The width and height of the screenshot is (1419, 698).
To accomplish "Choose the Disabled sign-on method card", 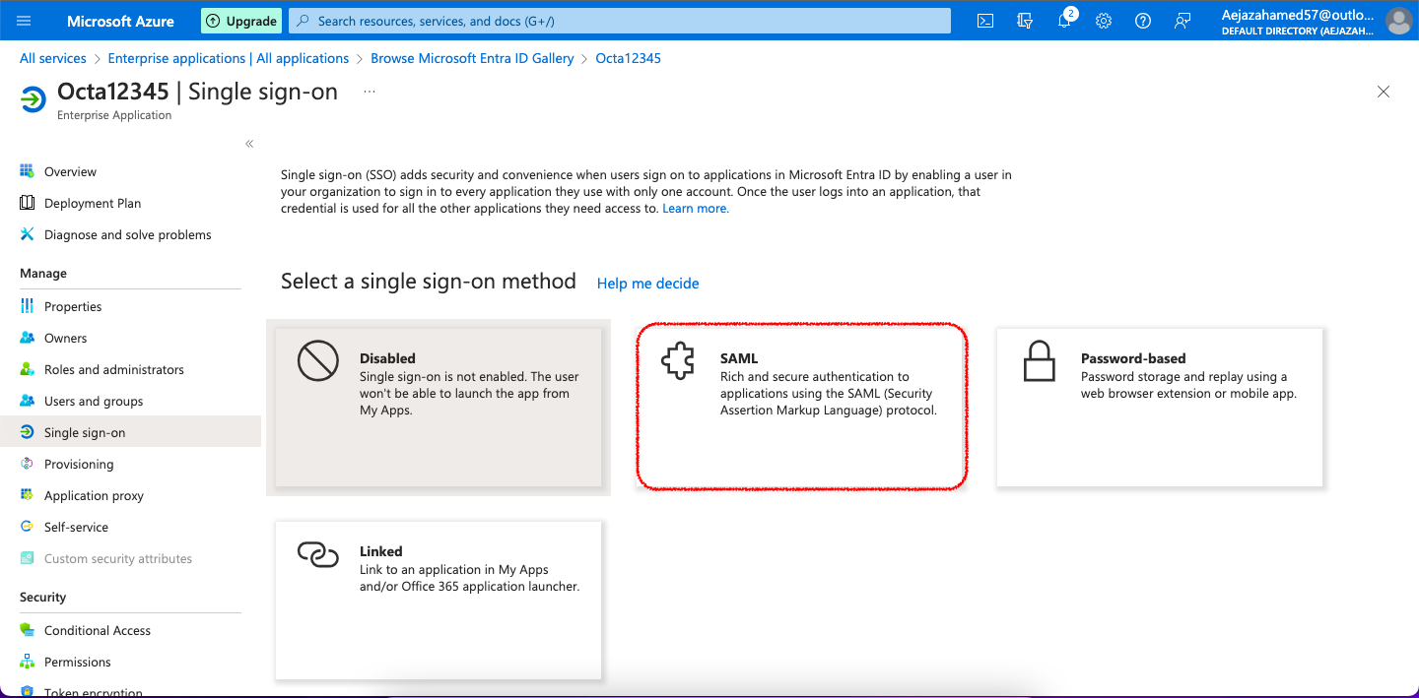I will (439, 407).
